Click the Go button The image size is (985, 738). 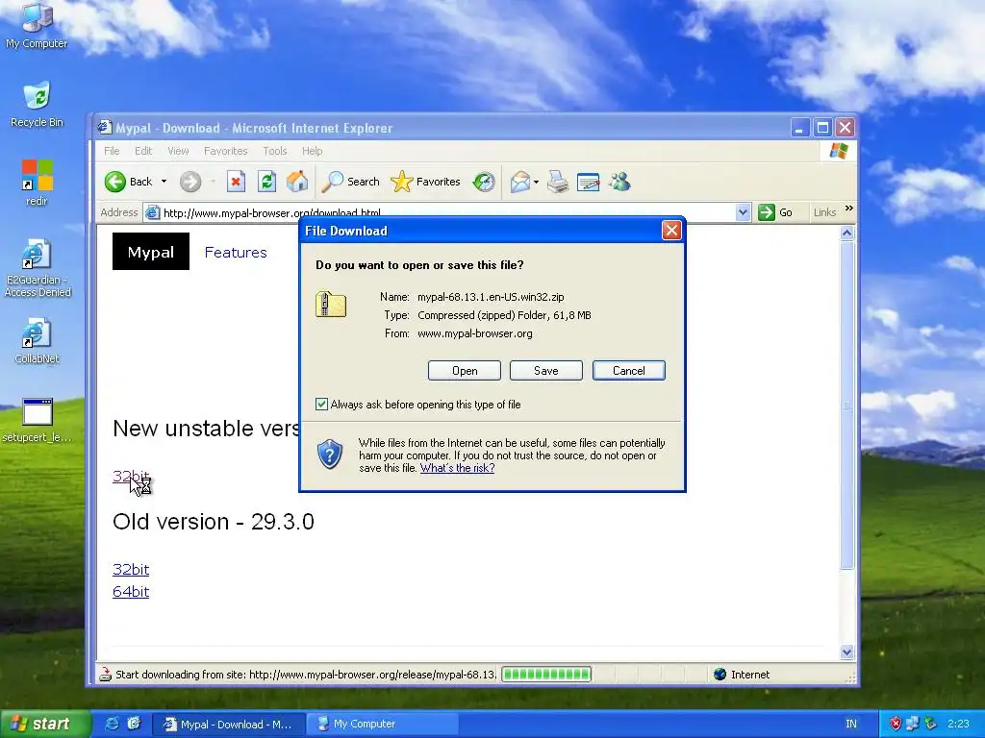click(775, 212)
